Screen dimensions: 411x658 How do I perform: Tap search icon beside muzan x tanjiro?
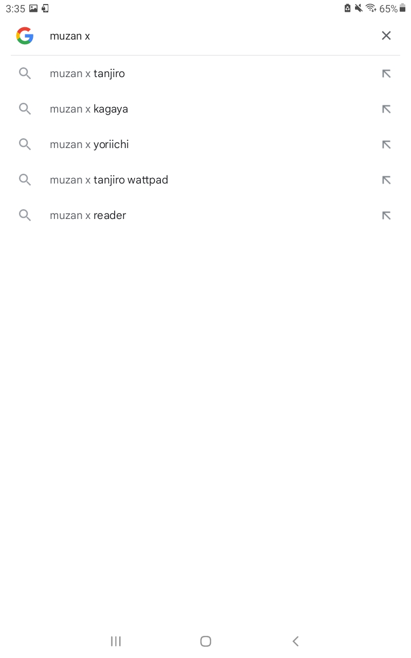click(25, 74)
